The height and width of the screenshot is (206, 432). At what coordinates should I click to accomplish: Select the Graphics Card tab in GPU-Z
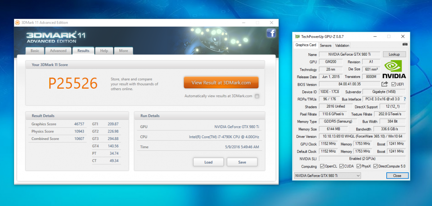306,45
